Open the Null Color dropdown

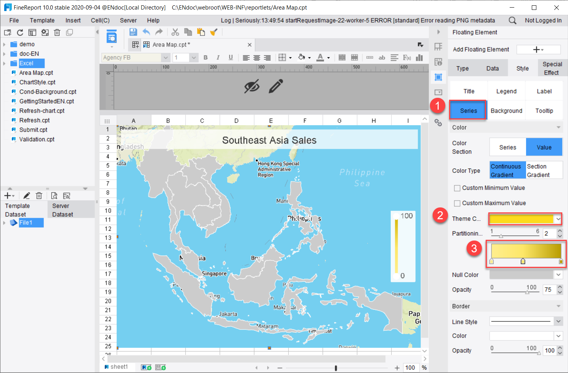pyautogui.click(x=558, y=274)
